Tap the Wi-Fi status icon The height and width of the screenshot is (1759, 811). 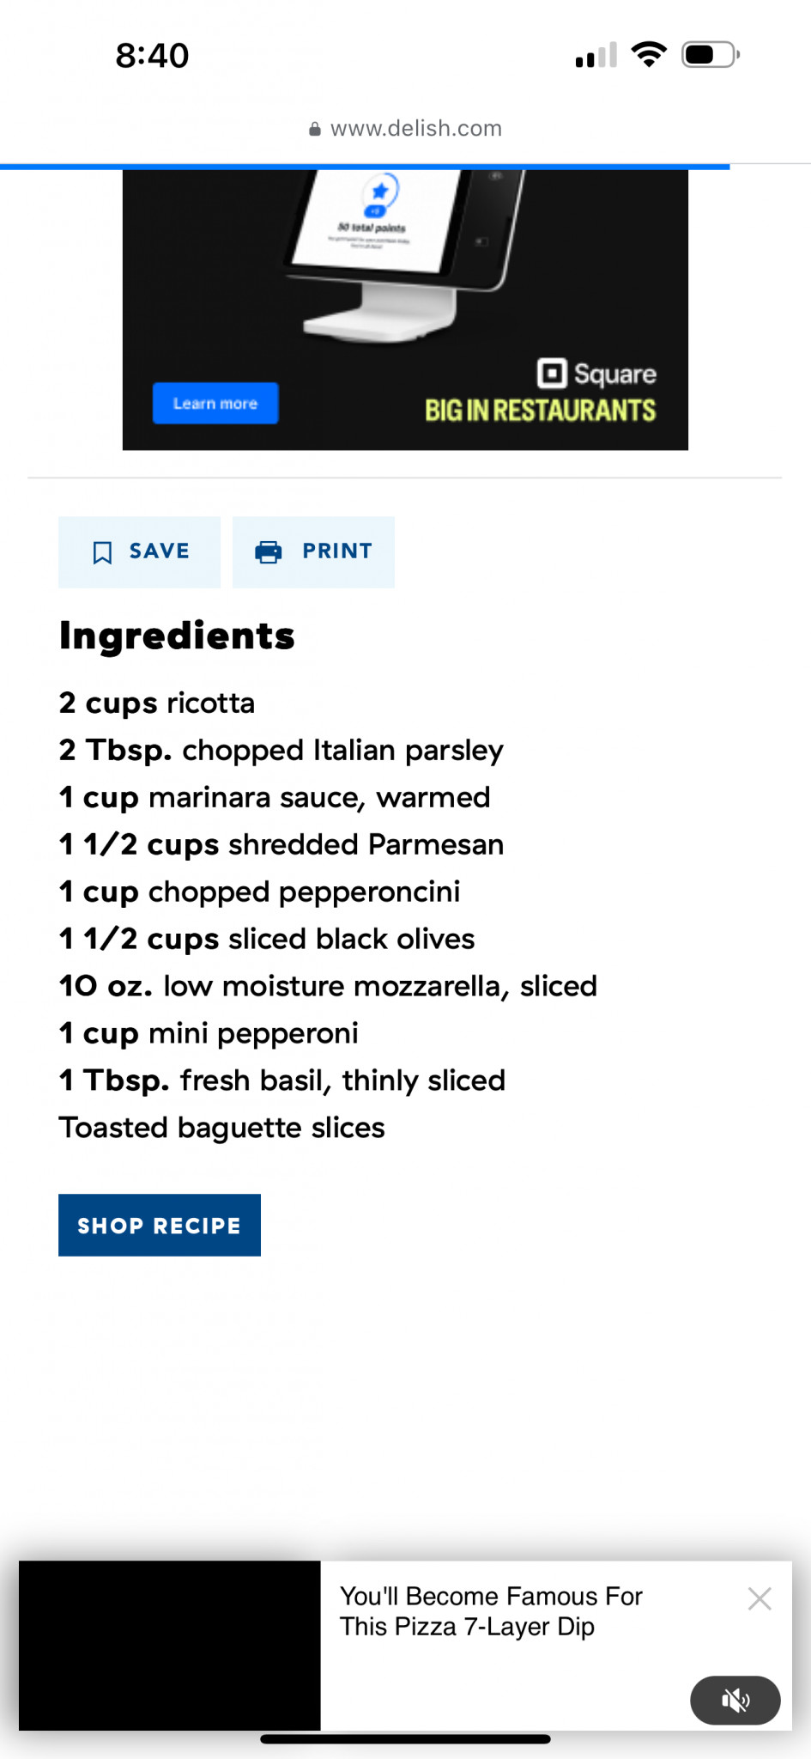[x=649, y=55]
